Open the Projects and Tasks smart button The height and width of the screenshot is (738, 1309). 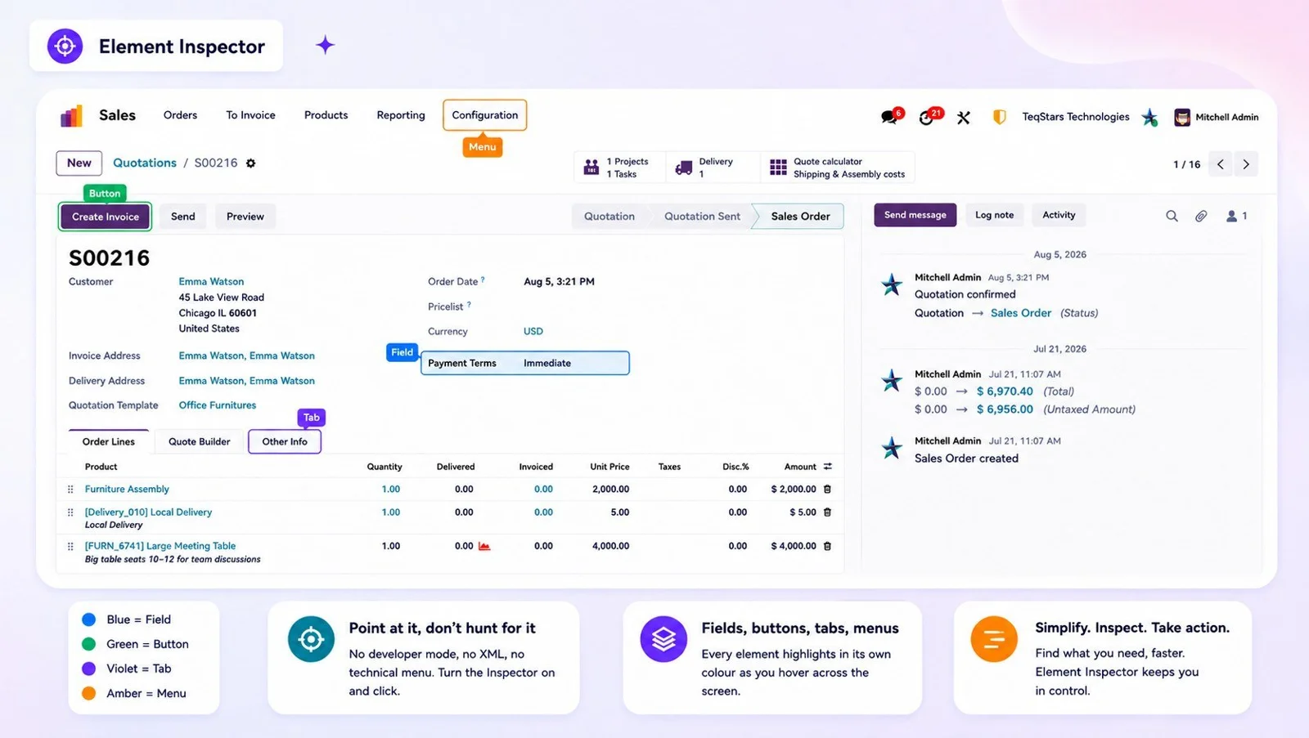click(619, 168)
